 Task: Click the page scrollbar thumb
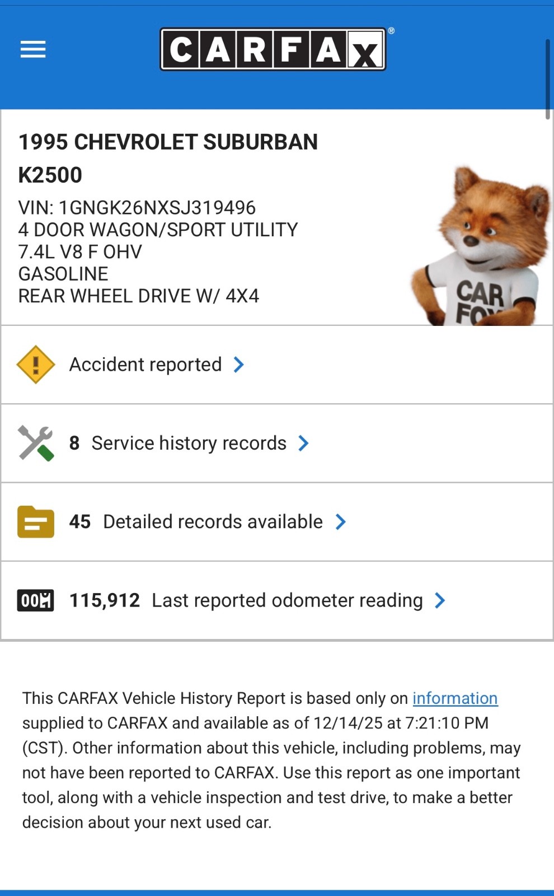click(x=548, y=79)
